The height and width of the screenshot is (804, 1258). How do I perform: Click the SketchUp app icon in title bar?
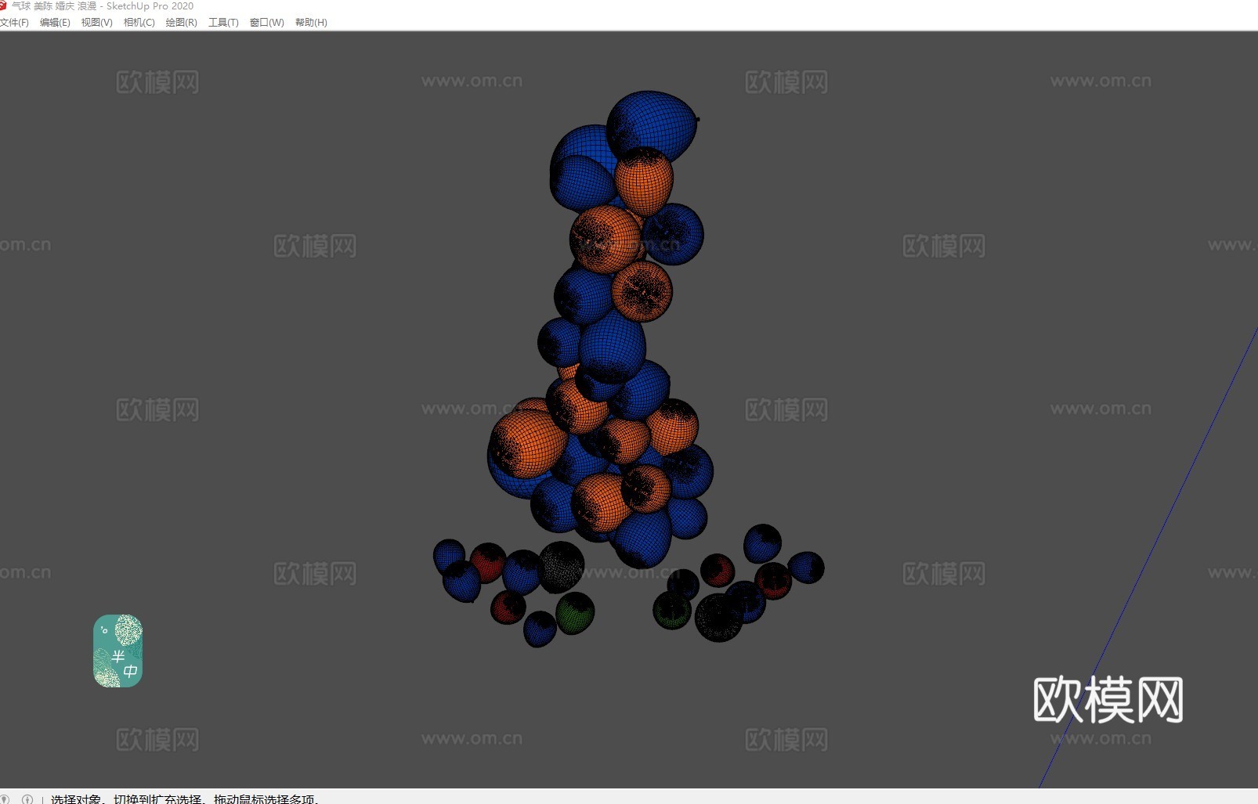point(3,5)
